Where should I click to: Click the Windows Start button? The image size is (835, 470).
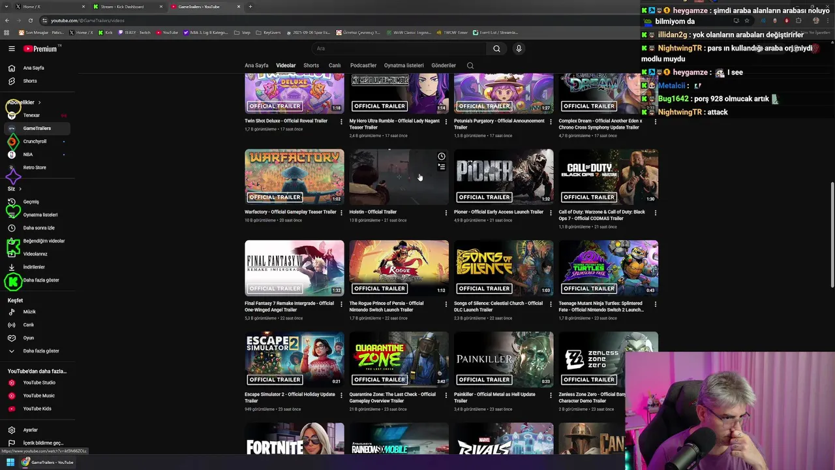(x=10, y=462)
